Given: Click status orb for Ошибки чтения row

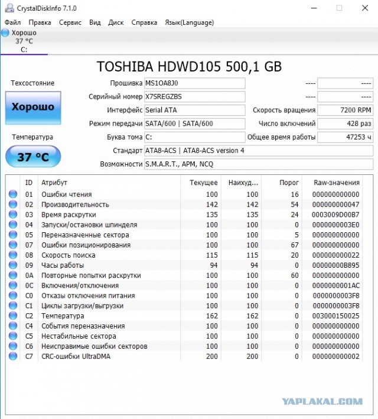Looking at the screenshot, I should click(13, 194).
